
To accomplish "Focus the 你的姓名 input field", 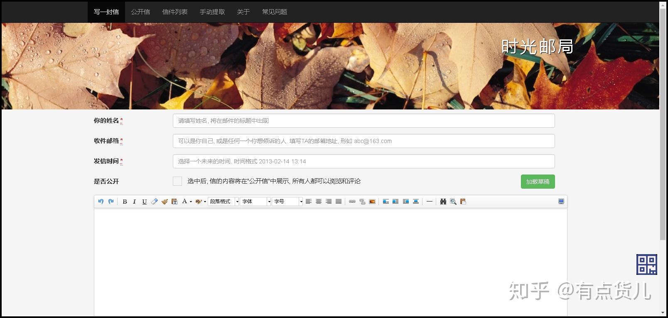I will pos(363,121).
